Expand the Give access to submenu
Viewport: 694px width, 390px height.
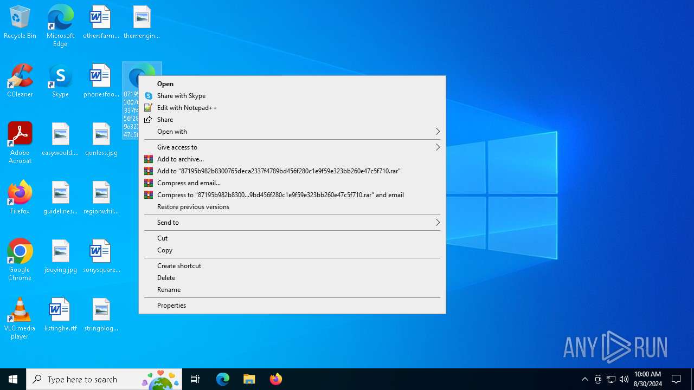pos(292,147)
